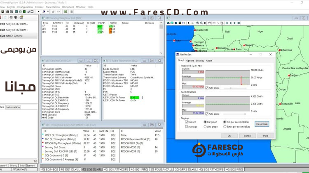
Task: Switch to Options tab in NetPerSec
Action: click(190, 61)
